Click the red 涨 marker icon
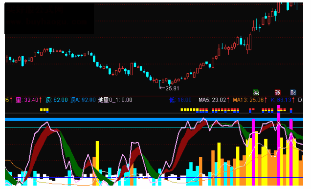This screenshot has height=189, width=311. (277, 92)
